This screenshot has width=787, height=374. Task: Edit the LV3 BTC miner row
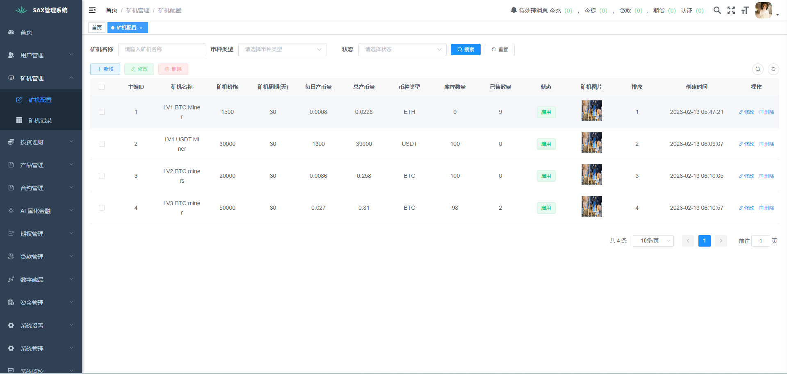[746, 208]
